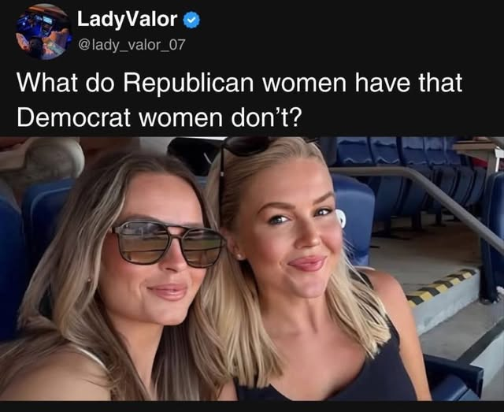The image size is (504, 412).
Task: Click the gray metal handrail in photo
Action: [418, 198]
